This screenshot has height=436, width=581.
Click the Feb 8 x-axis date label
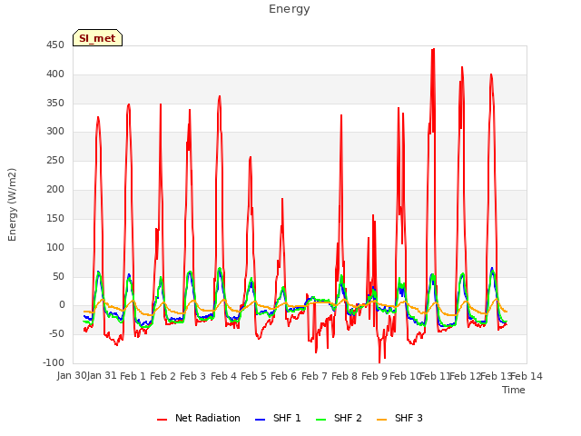pyautogui.click(x=344, y=376)
